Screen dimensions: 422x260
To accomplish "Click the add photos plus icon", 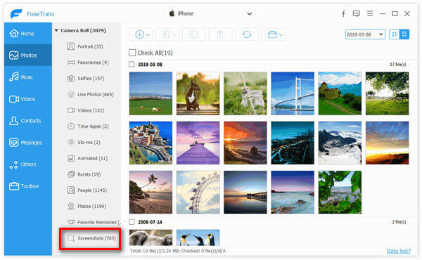I will pyautogui.click(x=139, y=34).
